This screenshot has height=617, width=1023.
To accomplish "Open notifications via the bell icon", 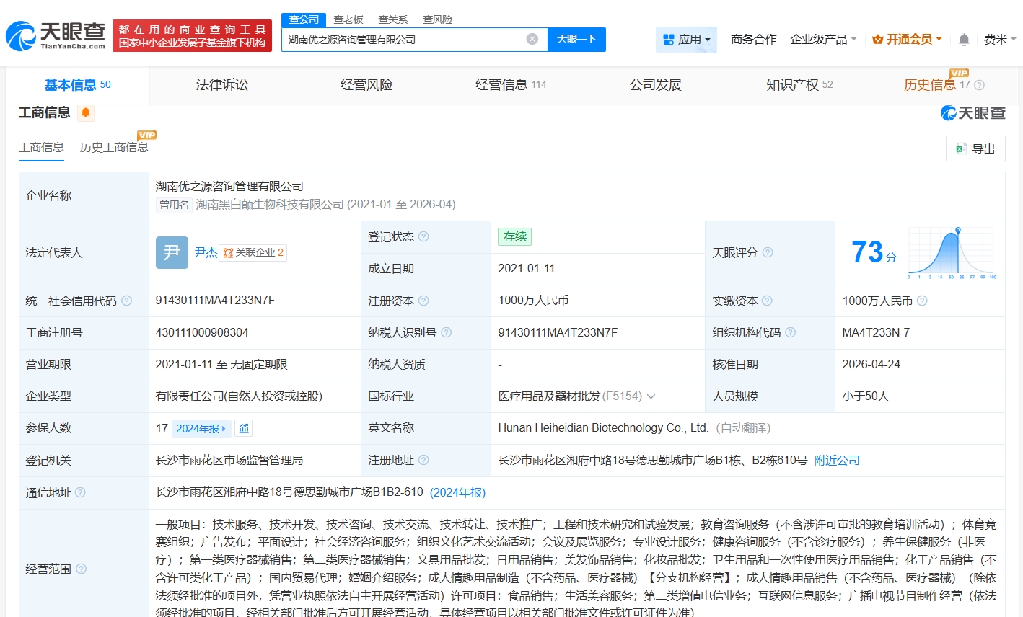I will click(964, 40).
